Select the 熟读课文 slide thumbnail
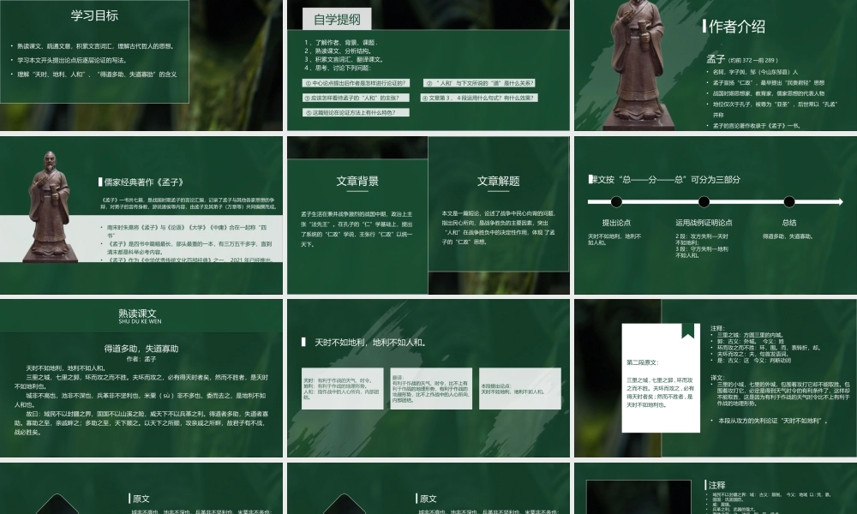857x514 pixels. pos(141,378)
